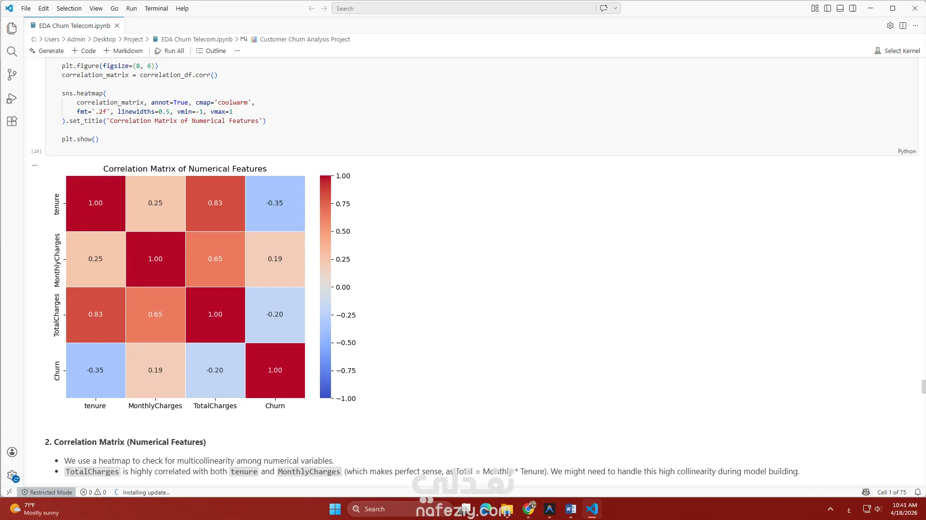Open Customize Layout icon
This screenshot has height=520, width=926.
[x=815, y=8]
